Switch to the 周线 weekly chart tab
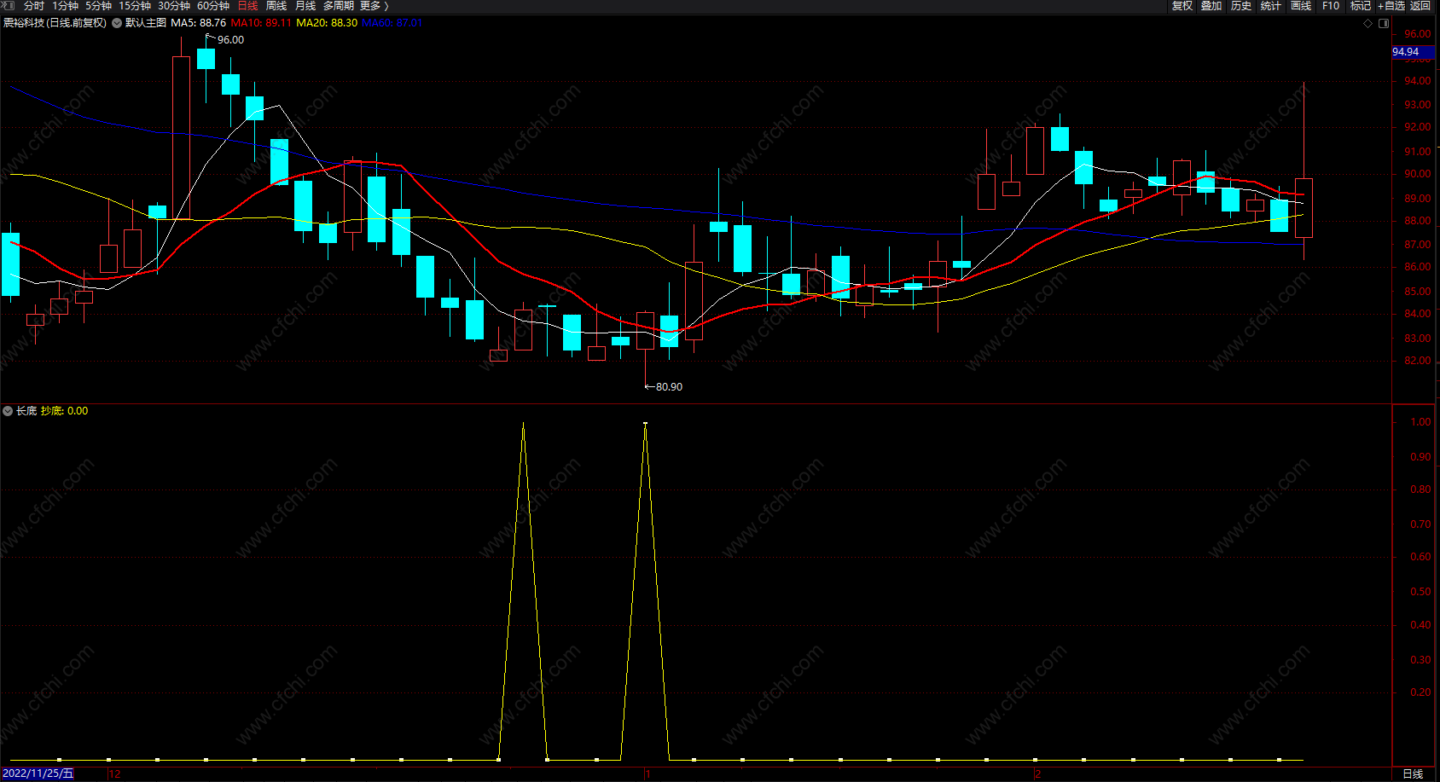 (276, 6)
